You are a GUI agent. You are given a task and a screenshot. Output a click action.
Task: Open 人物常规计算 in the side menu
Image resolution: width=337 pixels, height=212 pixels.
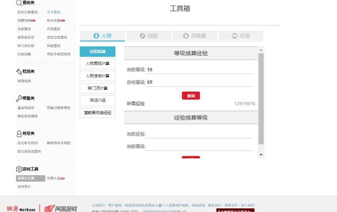pos(98,64)
